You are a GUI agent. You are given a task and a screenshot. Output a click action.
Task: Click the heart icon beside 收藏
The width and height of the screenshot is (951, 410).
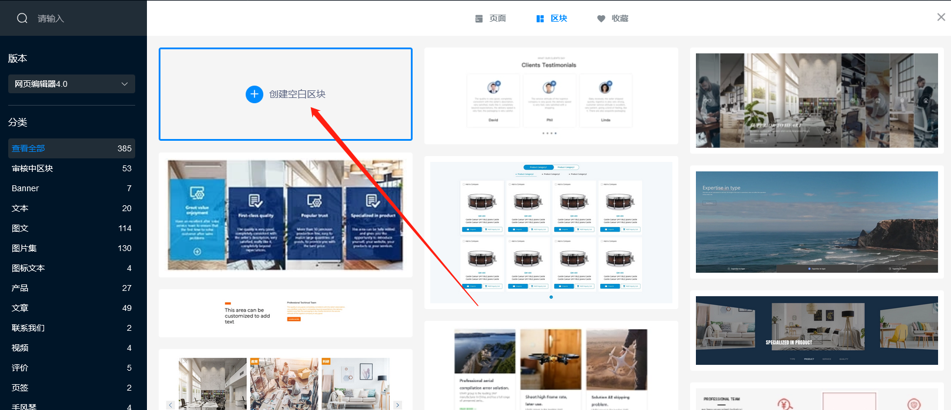(x=601, y=19)
